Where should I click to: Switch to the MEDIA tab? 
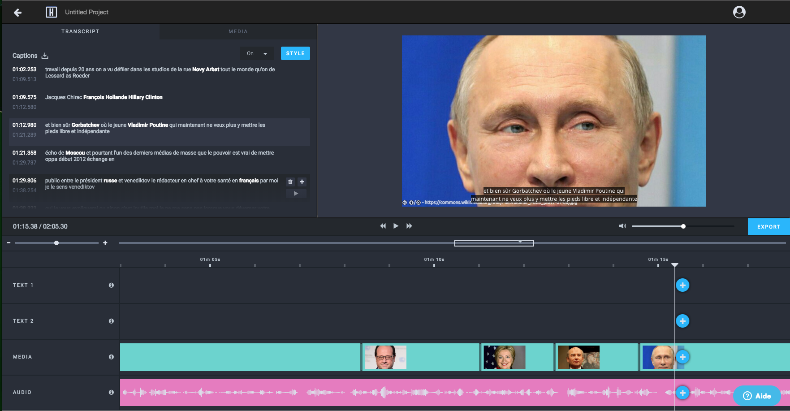(x=238, y=31)
